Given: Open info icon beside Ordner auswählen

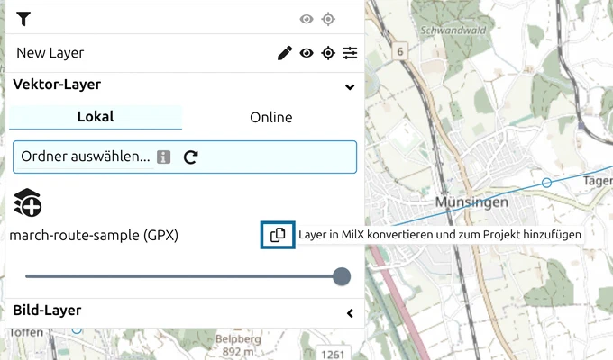Looking at the screenshot, I should pyautogui.click(x=163, y=157).
